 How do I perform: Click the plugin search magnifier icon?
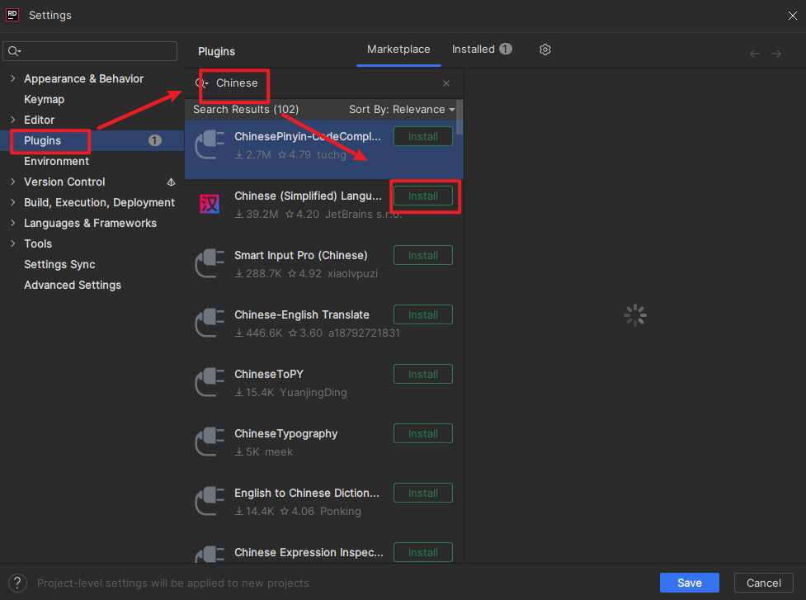pos(201,83)
